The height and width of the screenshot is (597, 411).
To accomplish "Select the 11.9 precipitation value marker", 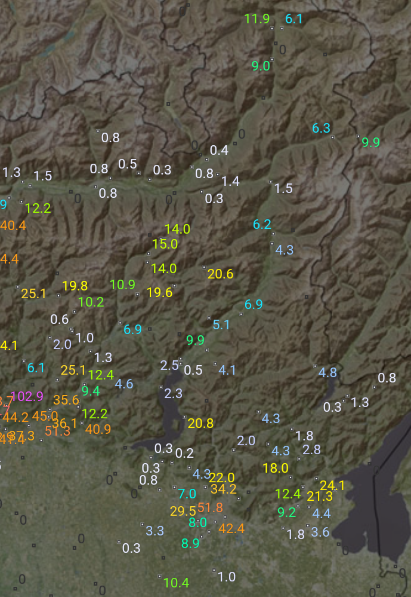I will point(257,19).
